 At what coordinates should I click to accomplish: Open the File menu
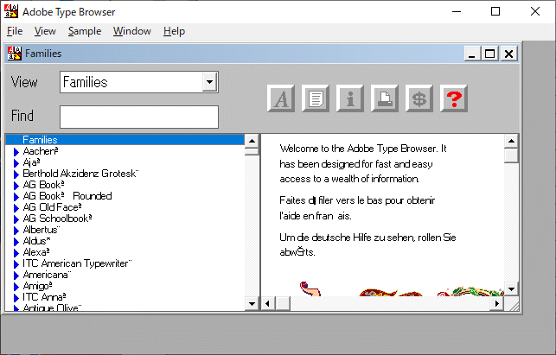click(15, 31)
